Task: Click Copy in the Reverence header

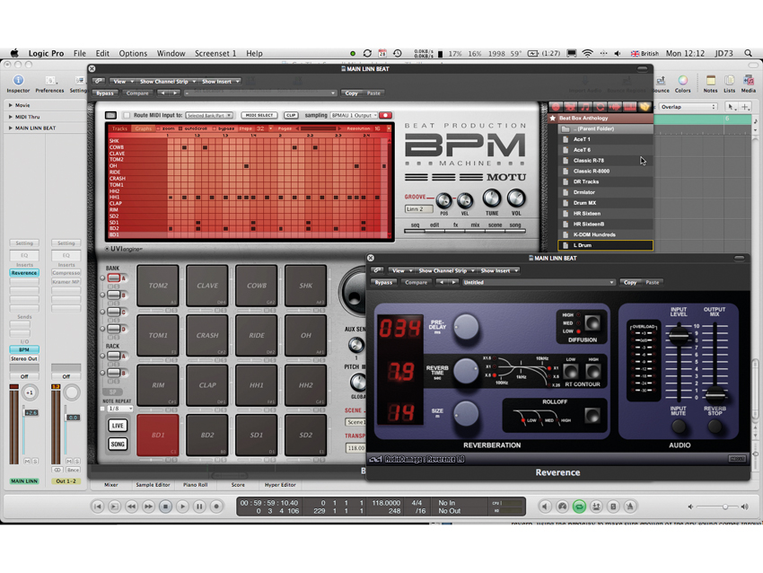Action: [x=630, y=282]
